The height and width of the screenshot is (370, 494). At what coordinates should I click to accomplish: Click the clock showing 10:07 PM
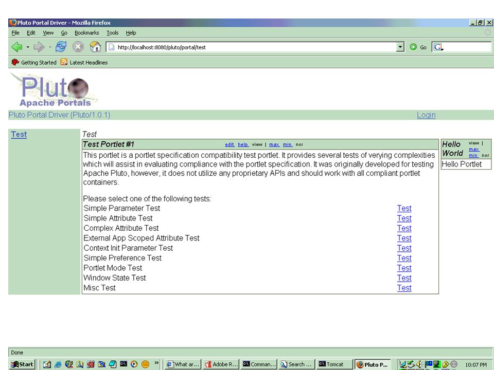click(475, 365)
